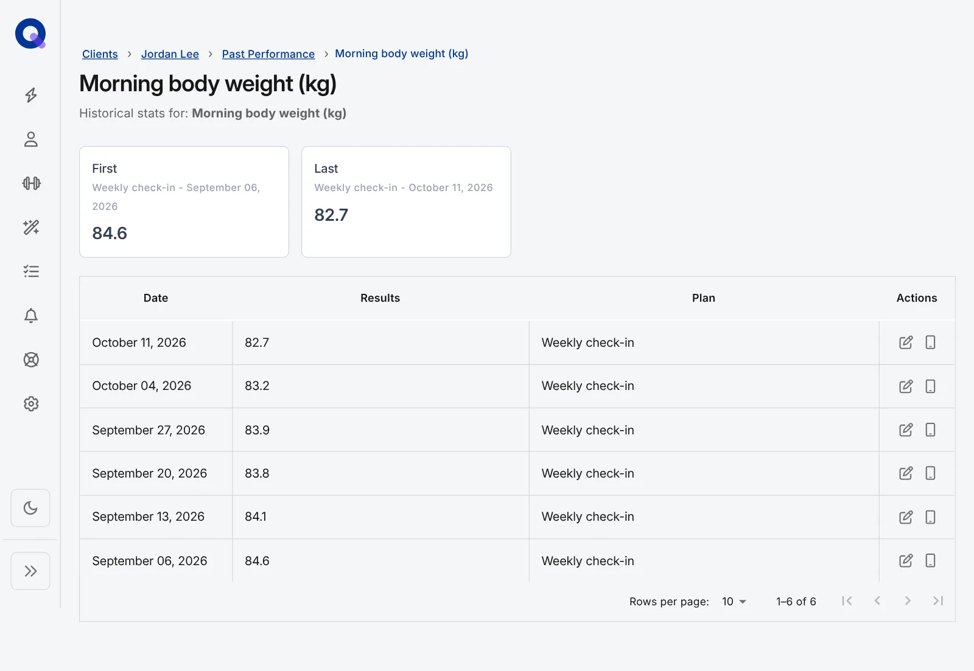The height and width of the screenshot is (671, 974).
Task: Click the phone icon for October 04, 2026
Action: click(930, 386)
